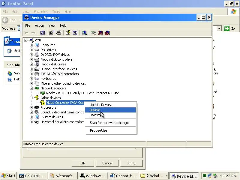Select Scan for hardware changes menu entry
Image resolution: width=240 pixels, height=180 pixels.
pyautogui.click(x=110, y=123)
